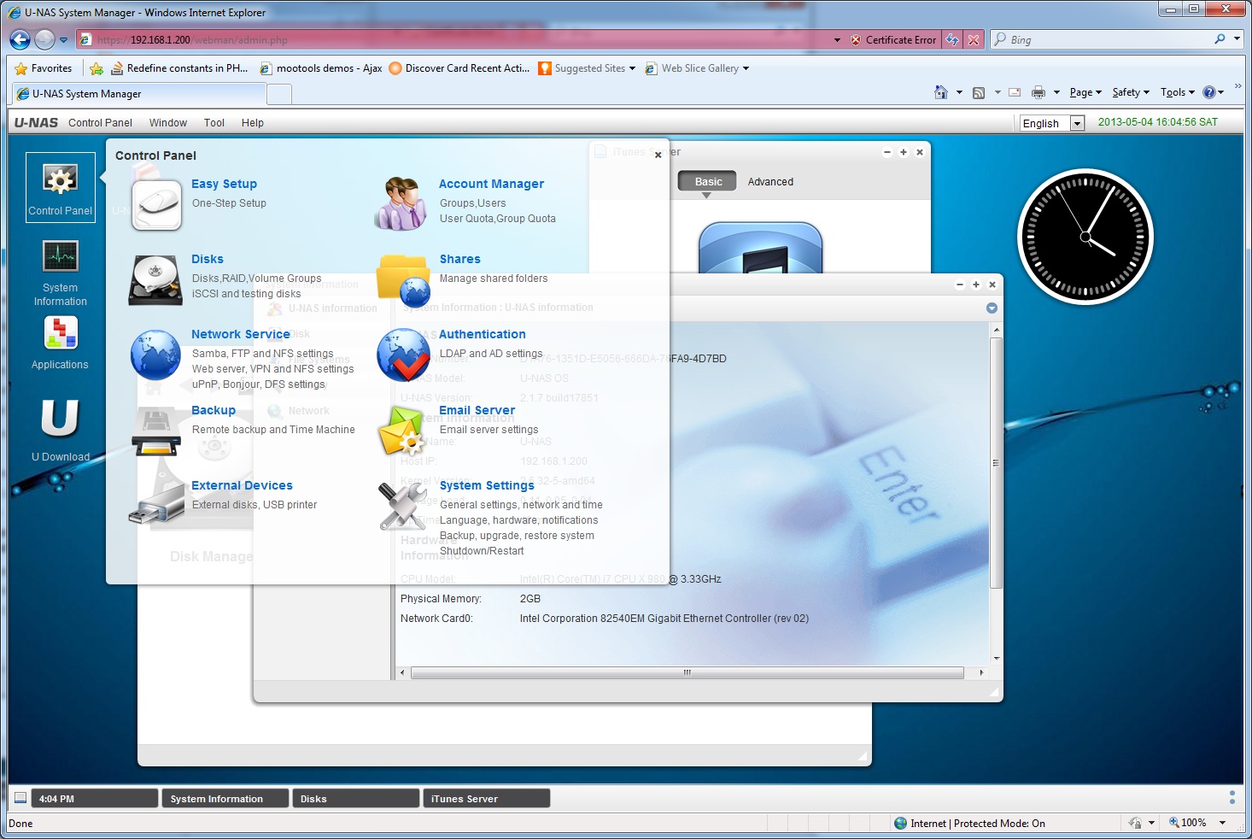Open System Information sidebar icon
The width and height of the screenshot is (1252, 839).
tap(61, 272)
